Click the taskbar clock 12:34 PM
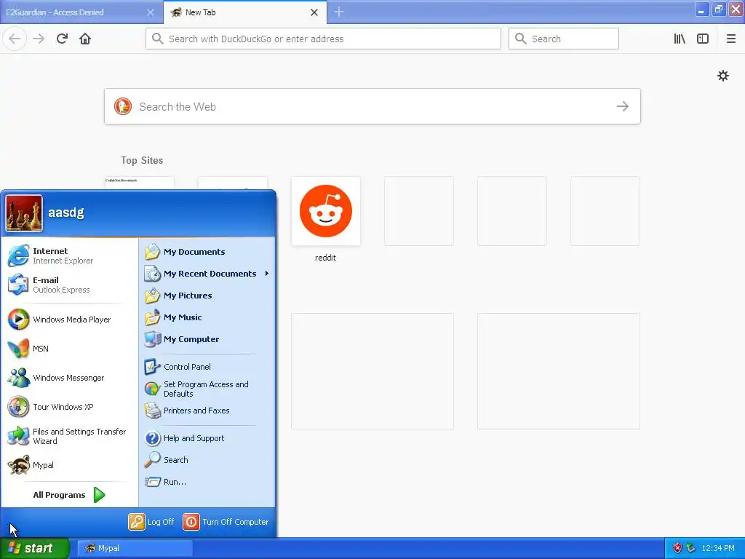745x559 pixels. tap(718, 548)
